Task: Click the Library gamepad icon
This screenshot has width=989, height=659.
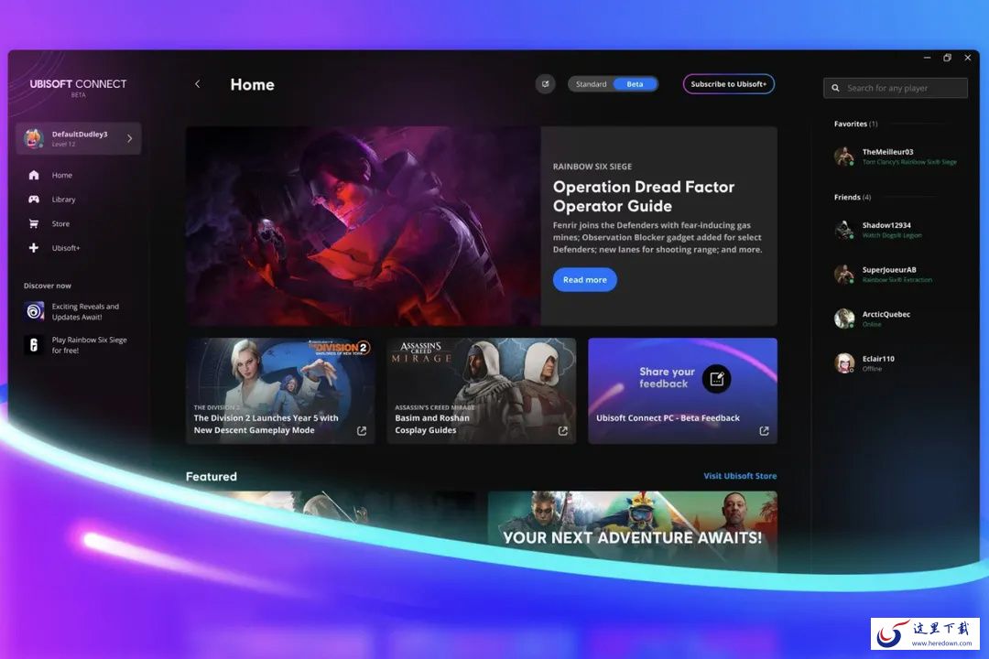Action: click(x=34, y=200)
